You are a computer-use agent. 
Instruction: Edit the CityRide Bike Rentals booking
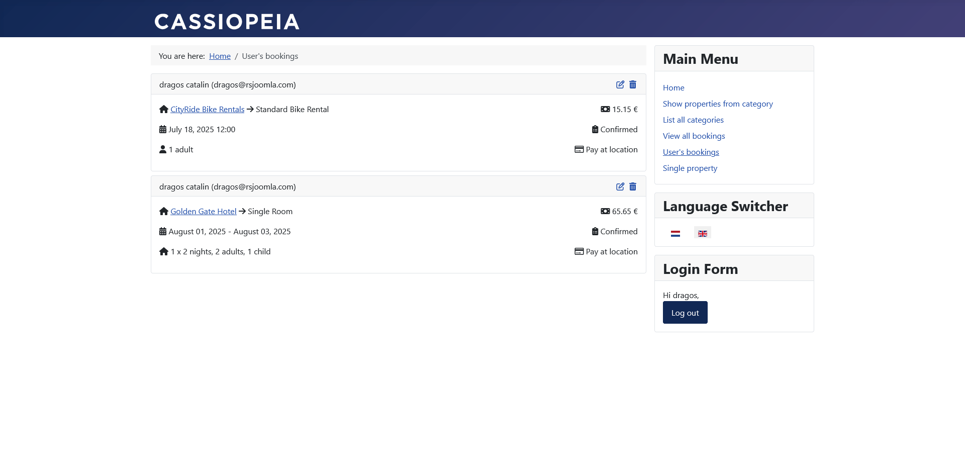pos(620,84)
